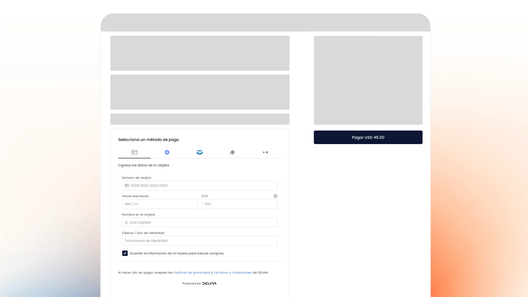This screenshot has height=297, width=528.
Task: Click 'Ingresa los datos de tu tarjeta' text
Action: click(143, 165)
